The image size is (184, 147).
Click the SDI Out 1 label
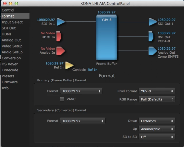point(165,24)
